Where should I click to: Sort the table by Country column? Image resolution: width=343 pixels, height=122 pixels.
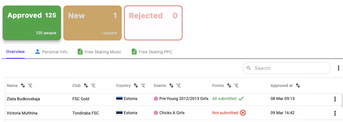pyautogui.click(x=136, y=85)
